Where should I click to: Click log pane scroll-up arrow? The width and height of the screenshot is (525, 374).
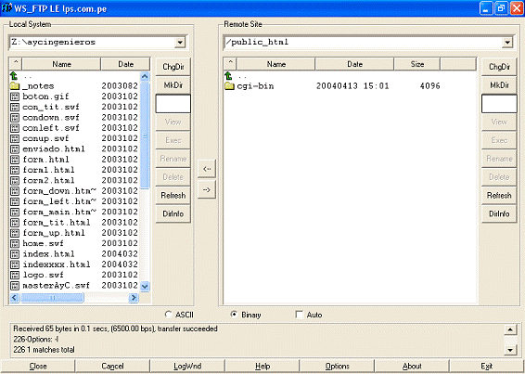coord(509,329)
